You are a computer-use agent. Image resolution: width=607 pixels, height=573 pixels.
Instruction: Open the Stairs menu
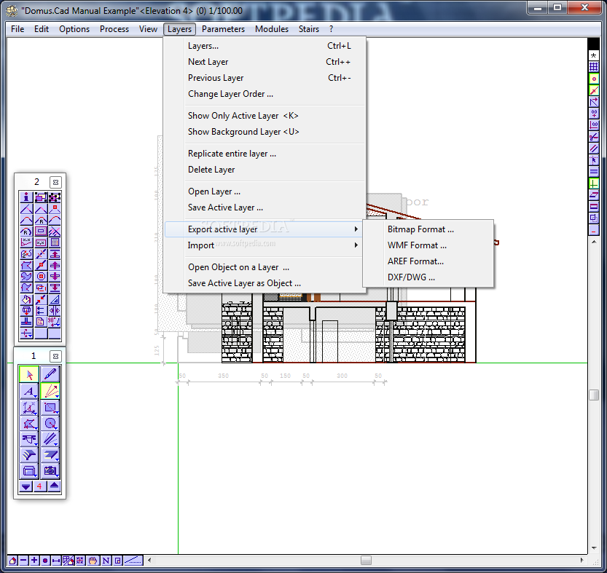coord(308,29)
